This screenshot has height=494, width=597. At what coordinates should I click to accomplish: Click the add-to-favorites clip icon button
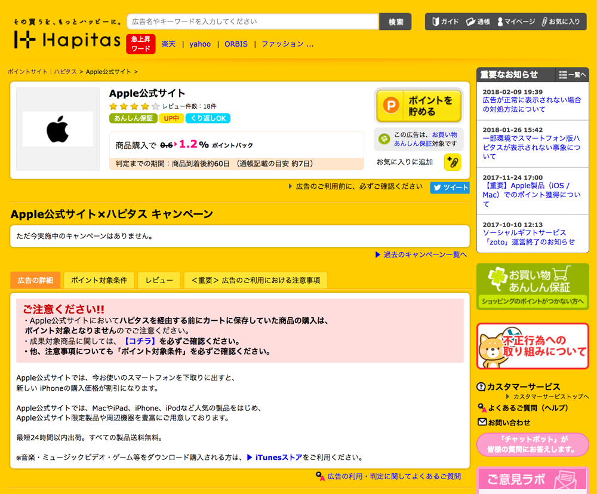pos(453,162)
